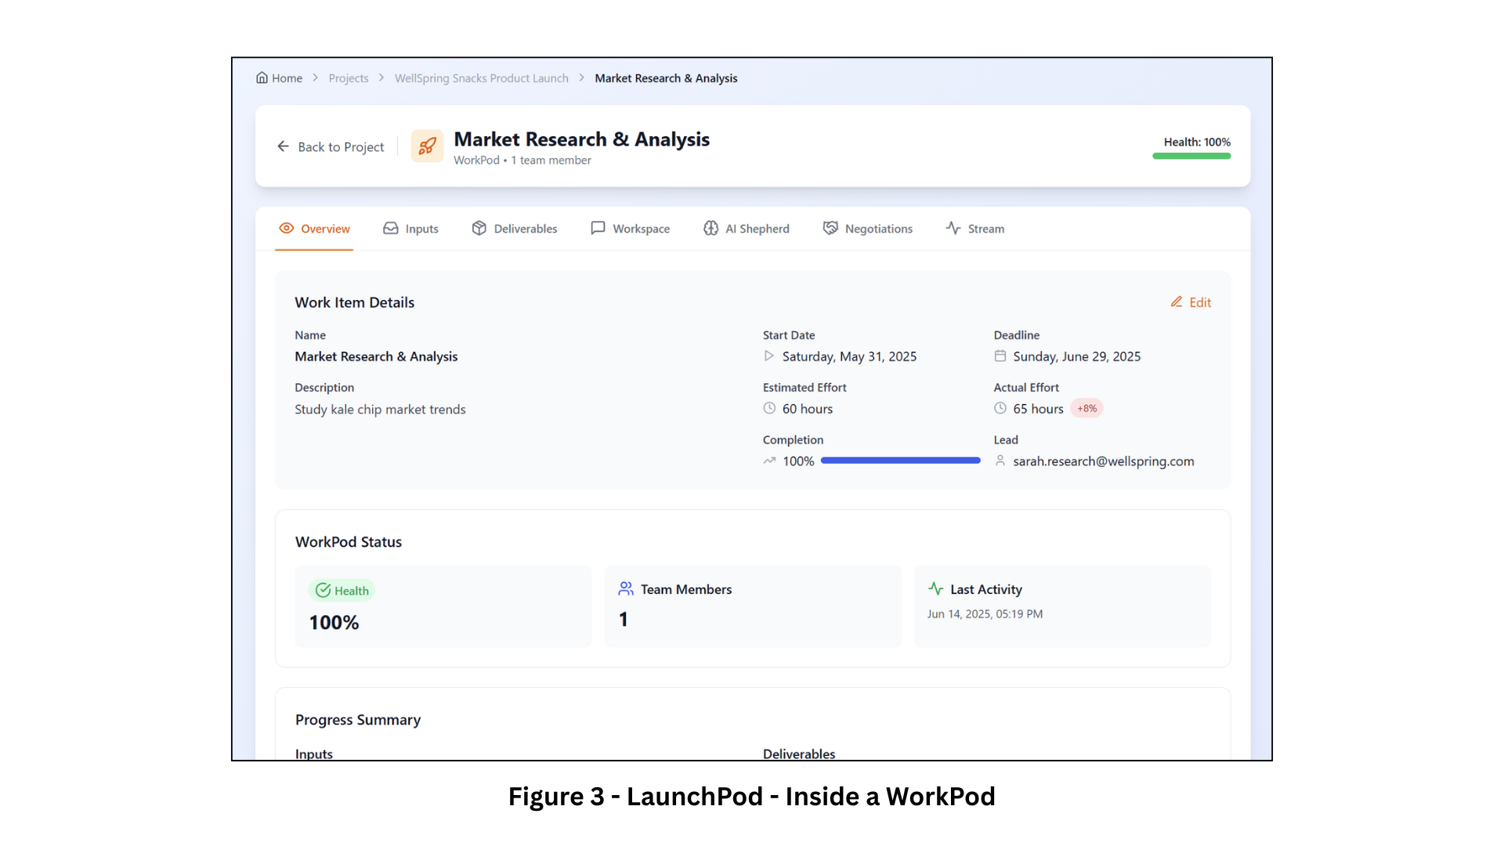Click the pencil Edit icon

[1176, 302]
